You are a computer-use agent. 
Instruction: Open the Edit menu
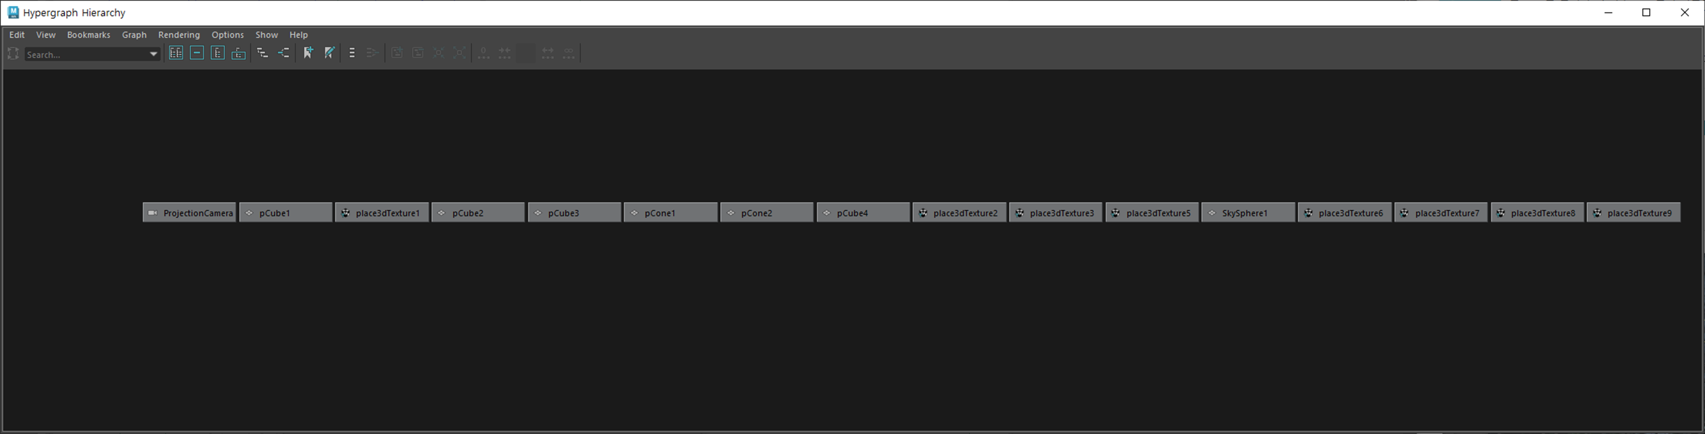[17, 35]
